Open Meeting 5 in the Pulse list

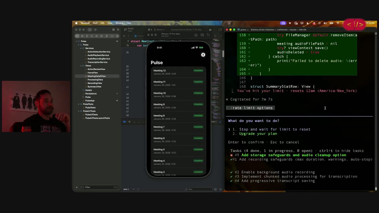tap(178, 151)
